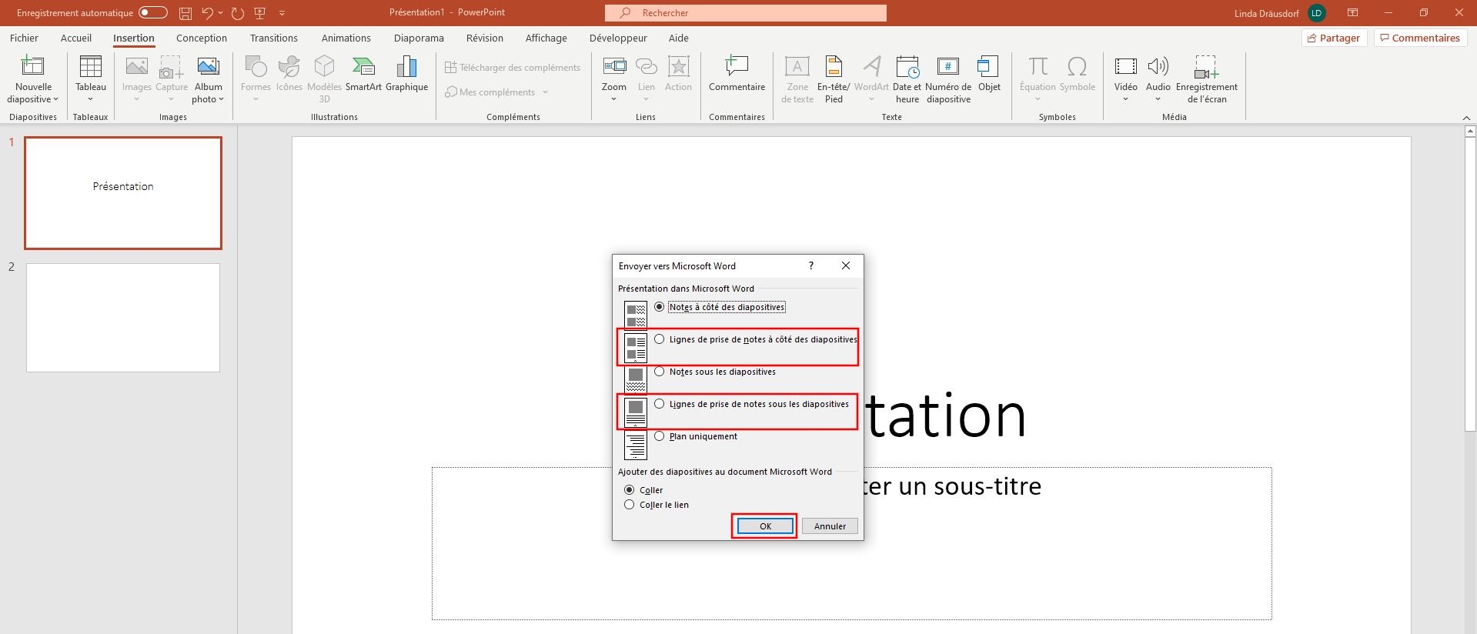Click the Linda Dräusdorf account name
This screenshot has width=1477, height=634.
click(x=1267, y=13)
